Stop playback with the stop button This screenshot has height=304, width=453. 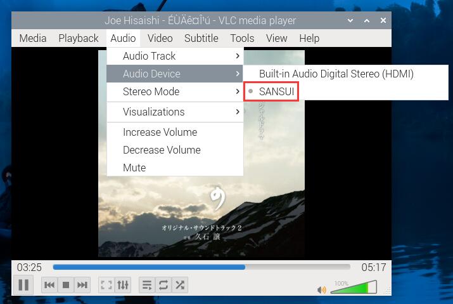(x=65, y=286)
